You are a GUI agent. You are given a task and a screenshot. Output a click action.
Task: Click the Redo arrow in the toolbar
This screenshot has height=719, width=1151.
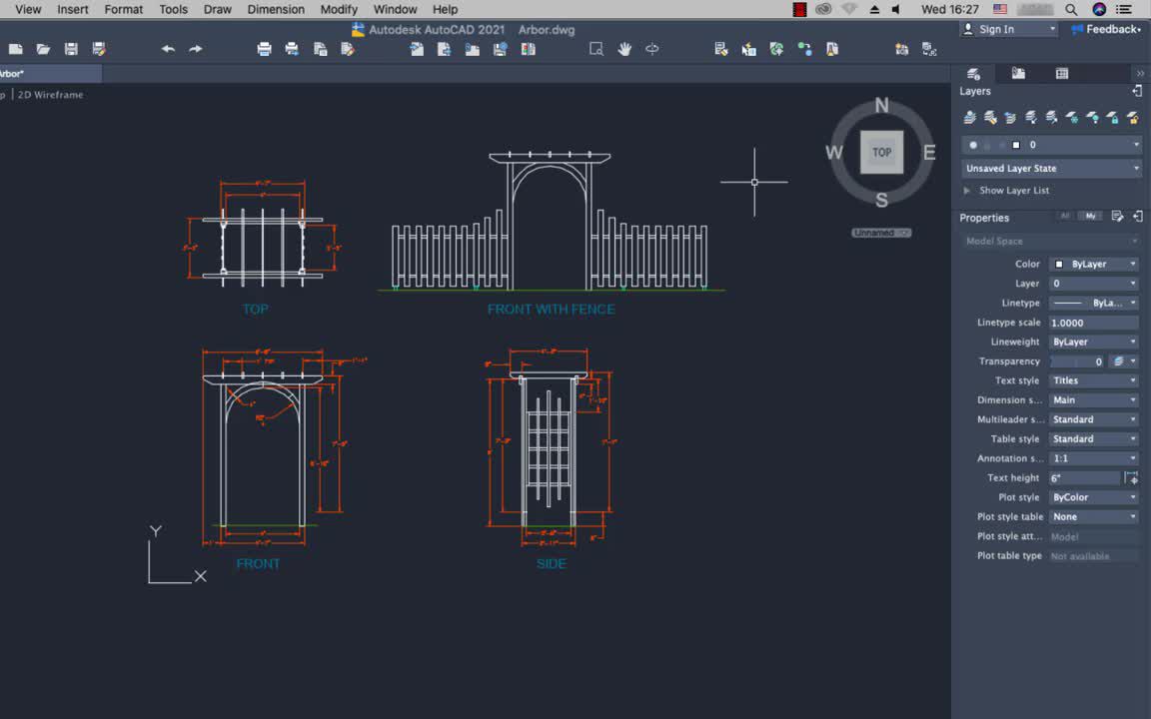pyautogui.click(x=196, y=49)
